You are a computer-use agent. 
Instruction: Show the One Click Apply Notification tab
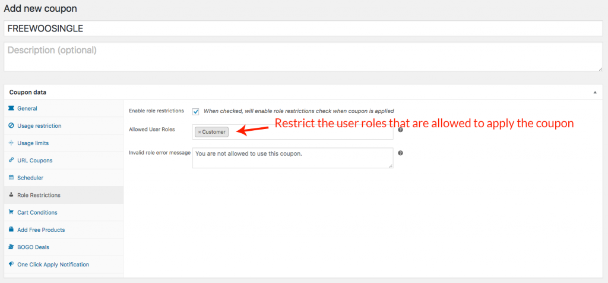(x=64, y=265)
